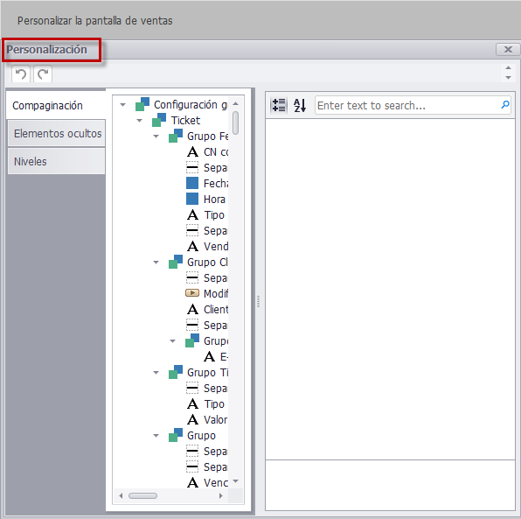Click the search magnifier icon
521x519 pixels.
504,105
